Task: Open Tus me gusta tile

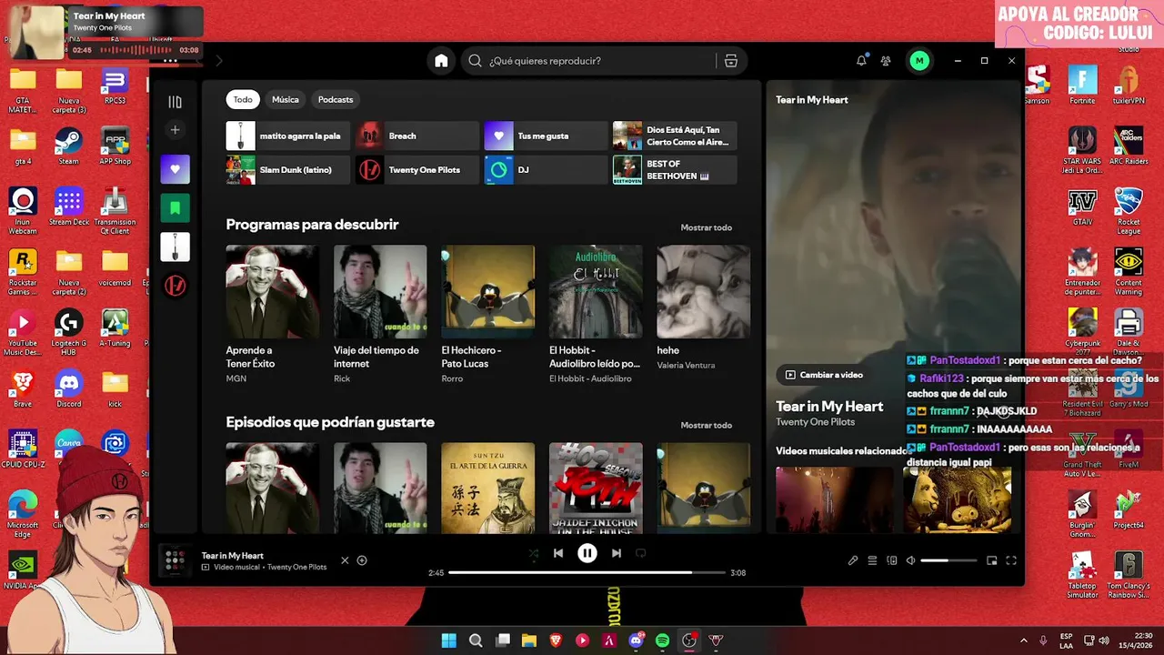Action: 546,136
